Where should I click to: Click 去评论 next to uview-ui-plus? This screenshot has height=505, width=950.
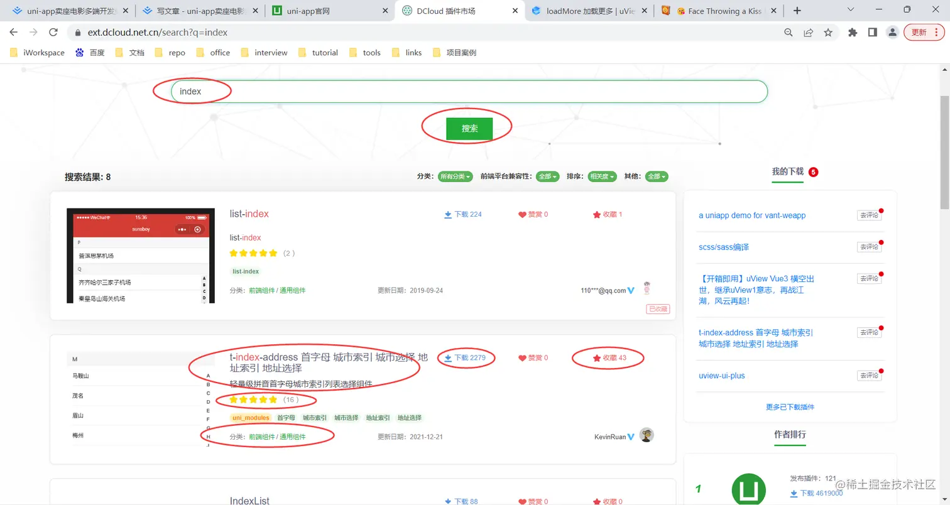tap(869, 376)
